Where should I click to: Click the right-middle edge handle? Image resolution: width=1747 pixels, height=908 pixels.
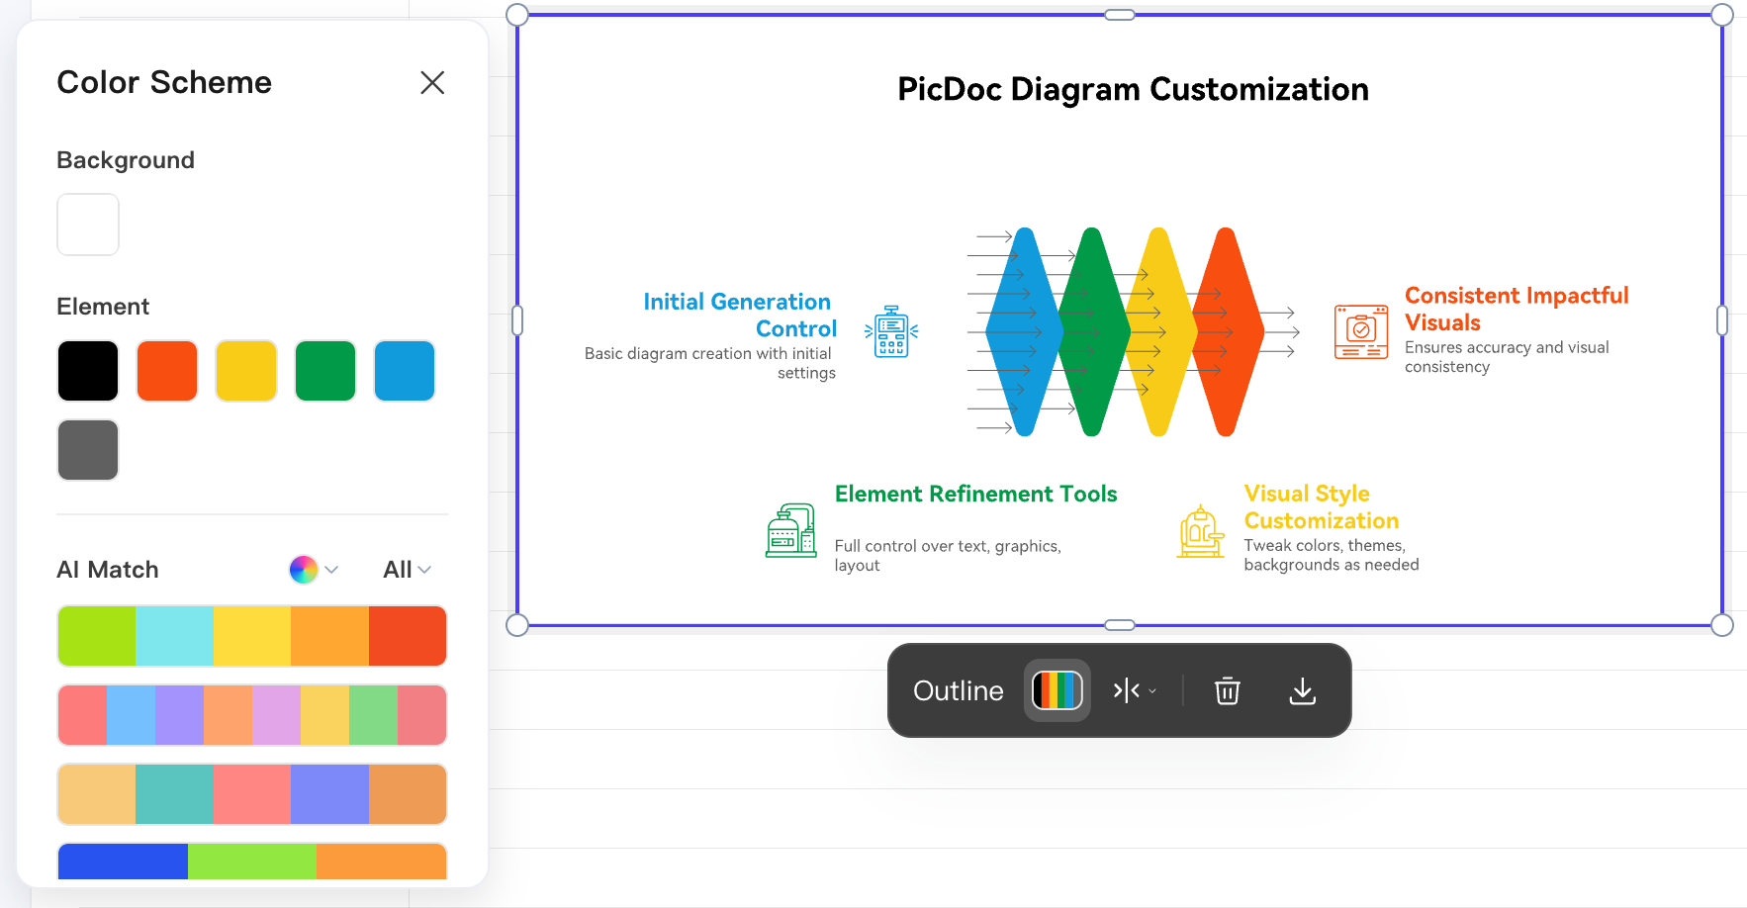click(1722, 320)
